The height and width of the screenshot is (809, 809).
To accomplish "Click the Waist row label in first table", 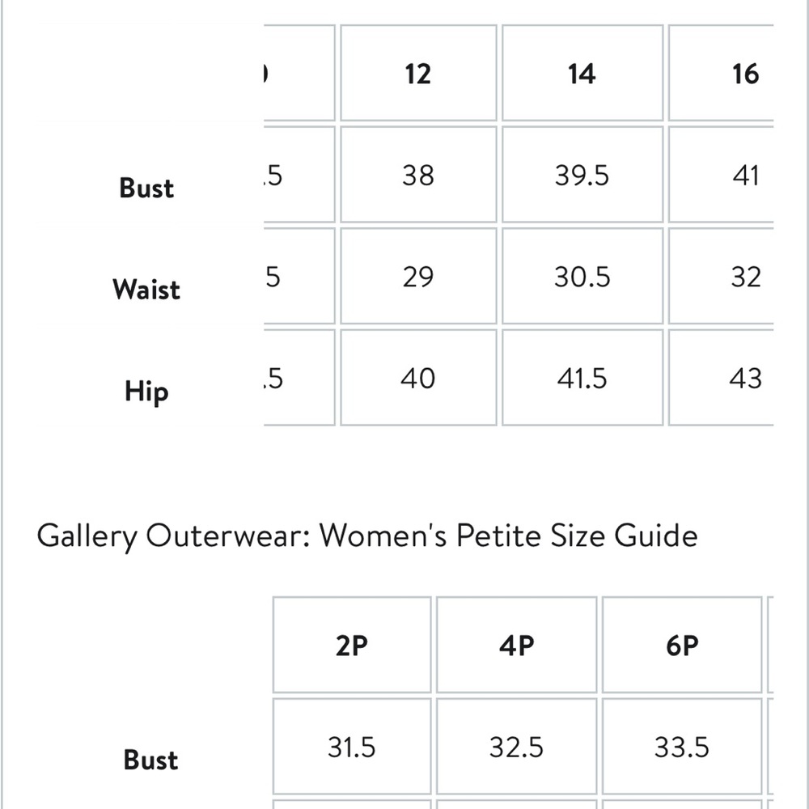I will click(x=146, y=289).
